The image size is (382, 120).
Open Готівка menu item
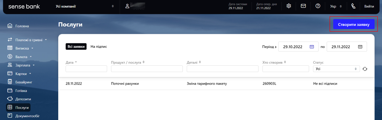(x=21, y=91)
